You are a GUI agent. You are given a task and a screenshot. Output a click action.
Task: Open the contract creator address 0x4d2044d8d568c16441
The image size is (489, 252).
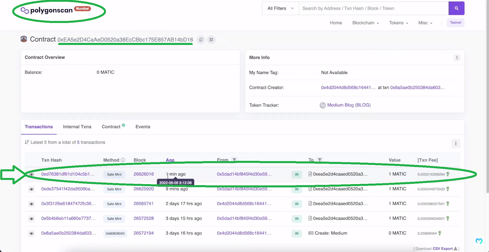(348, 87)
